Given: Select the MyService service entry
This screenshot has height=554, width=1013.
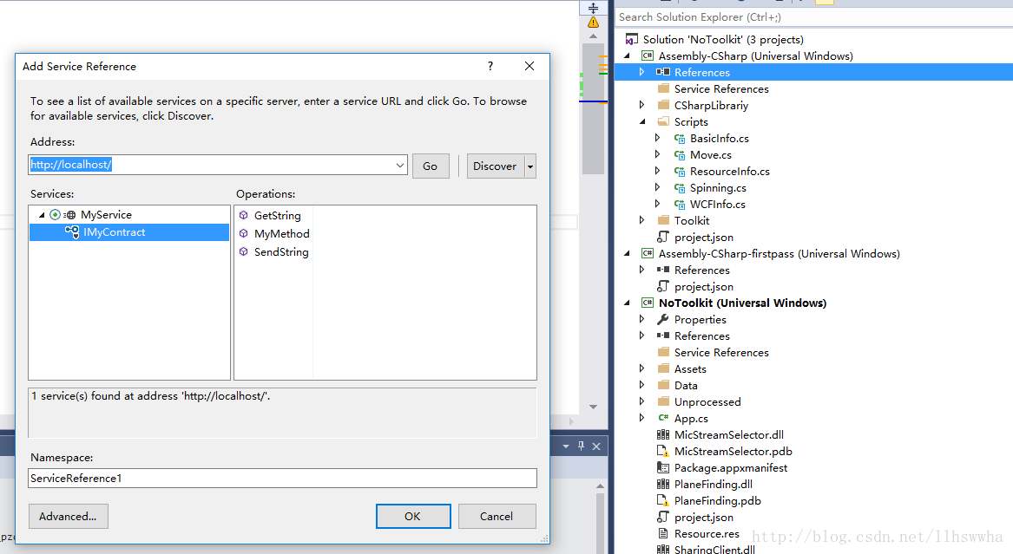Looking at the screenshot, I should [106, 215].
